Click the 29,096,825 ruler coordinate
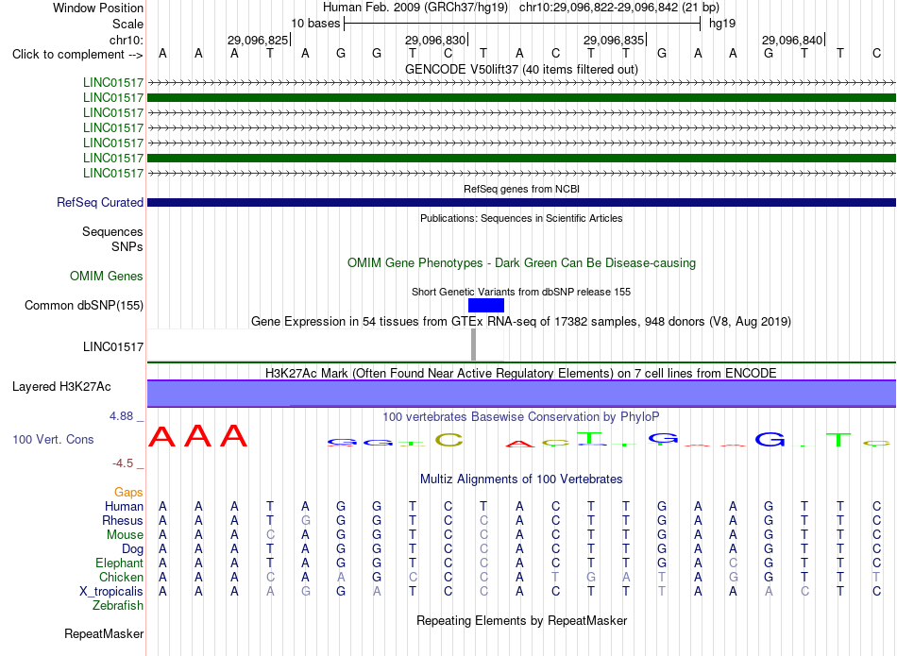The width and height of the screenshot is (897, 656). point(258,40)
